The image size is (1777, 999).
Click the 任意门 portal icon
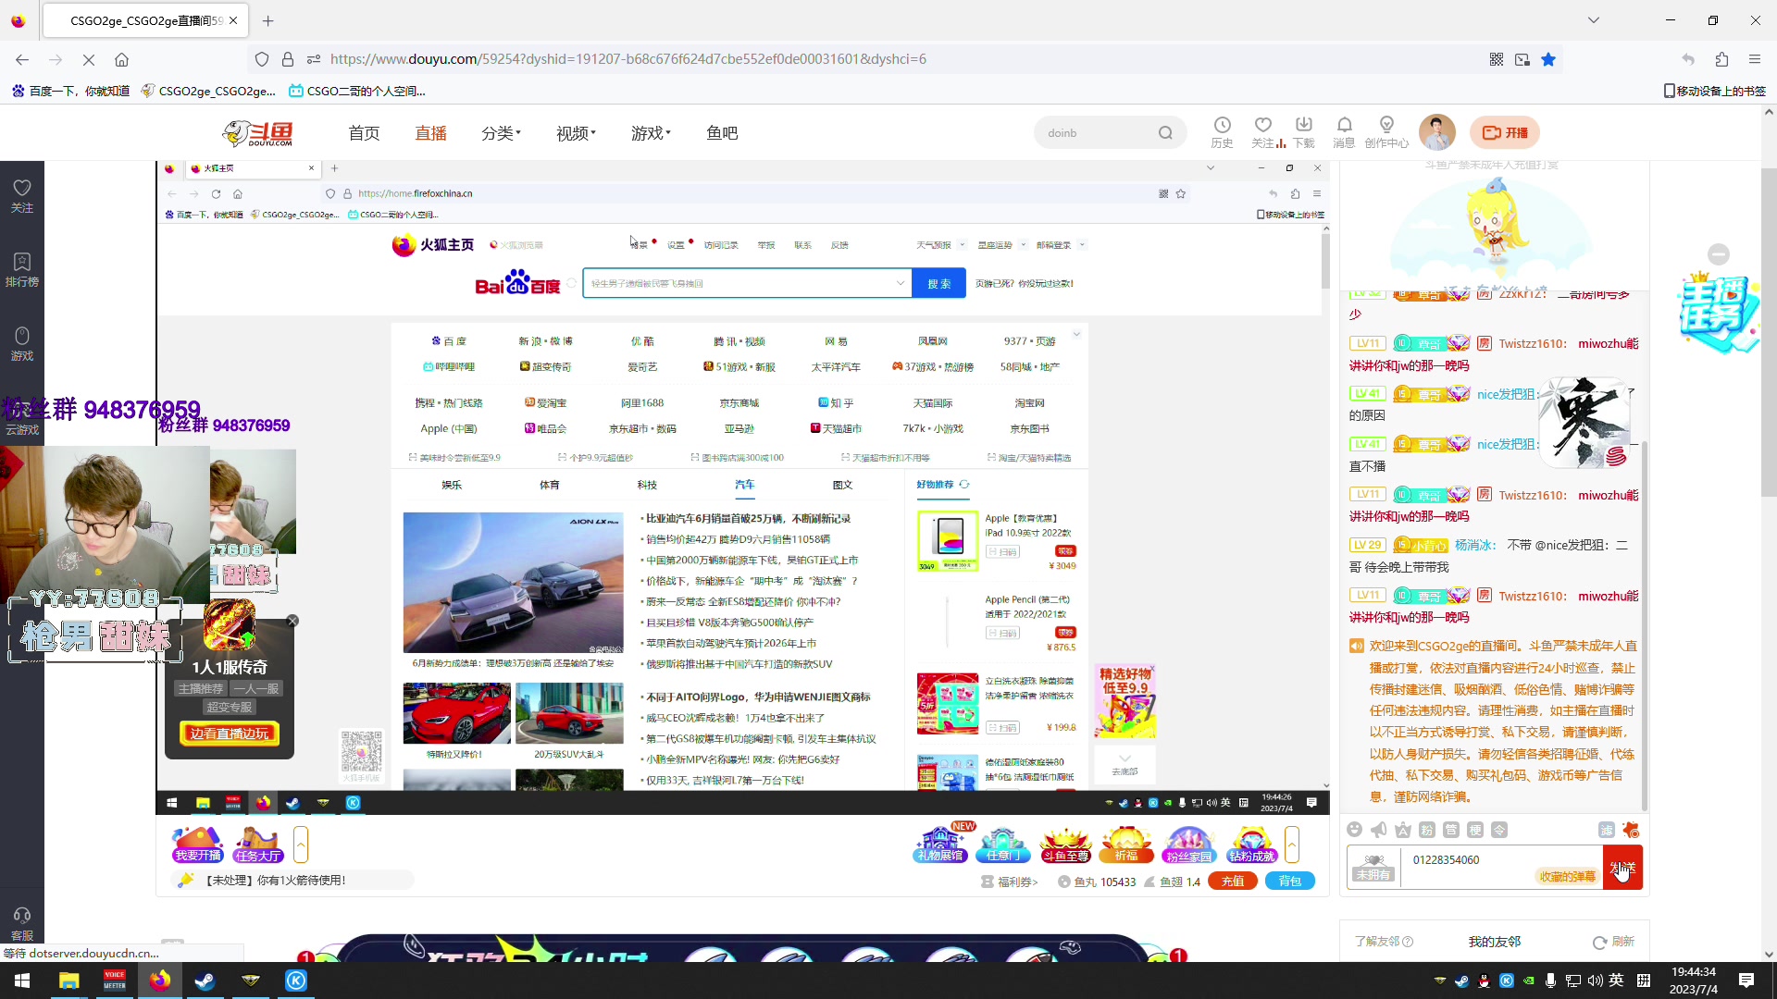pyautogui.click(x=1002, y=844)
